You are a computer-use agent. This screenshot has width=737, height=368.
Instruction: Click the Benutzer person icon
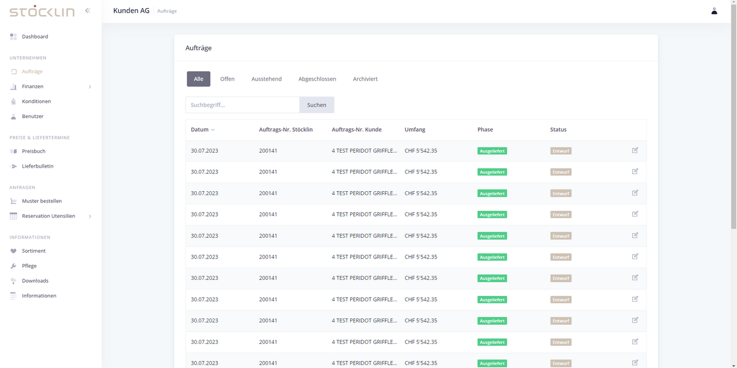click(x=13, y=116)
